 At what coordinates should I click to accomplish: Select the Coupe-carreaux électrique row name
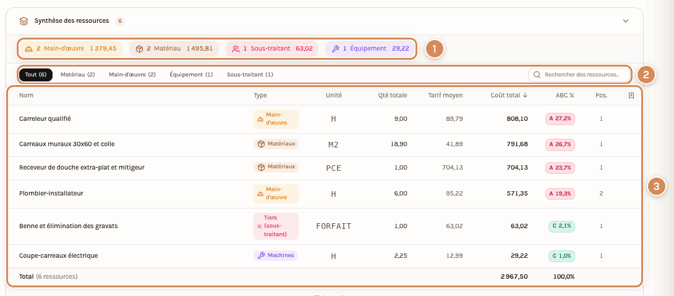pyautogui.click(x=59, y=256)
